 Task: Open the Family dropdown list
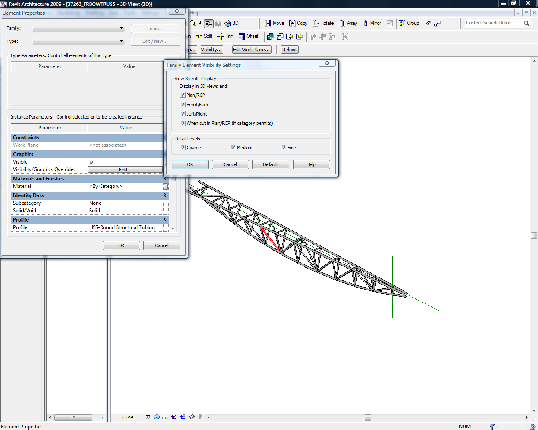pyautogui.click(x=122, y=28)
